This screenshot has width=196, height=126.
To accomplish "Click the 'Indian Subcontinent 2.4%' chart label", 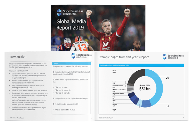I will [118, 86].
